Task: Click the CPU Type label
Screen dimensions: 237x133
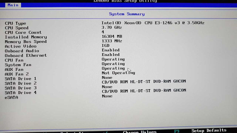Action: click(15, 23)
